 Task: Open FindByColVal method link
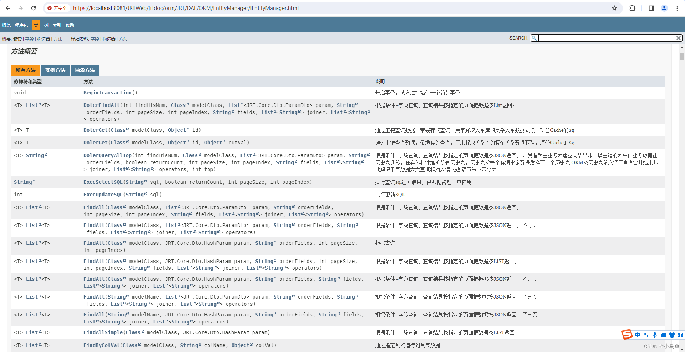coord(101,345)
